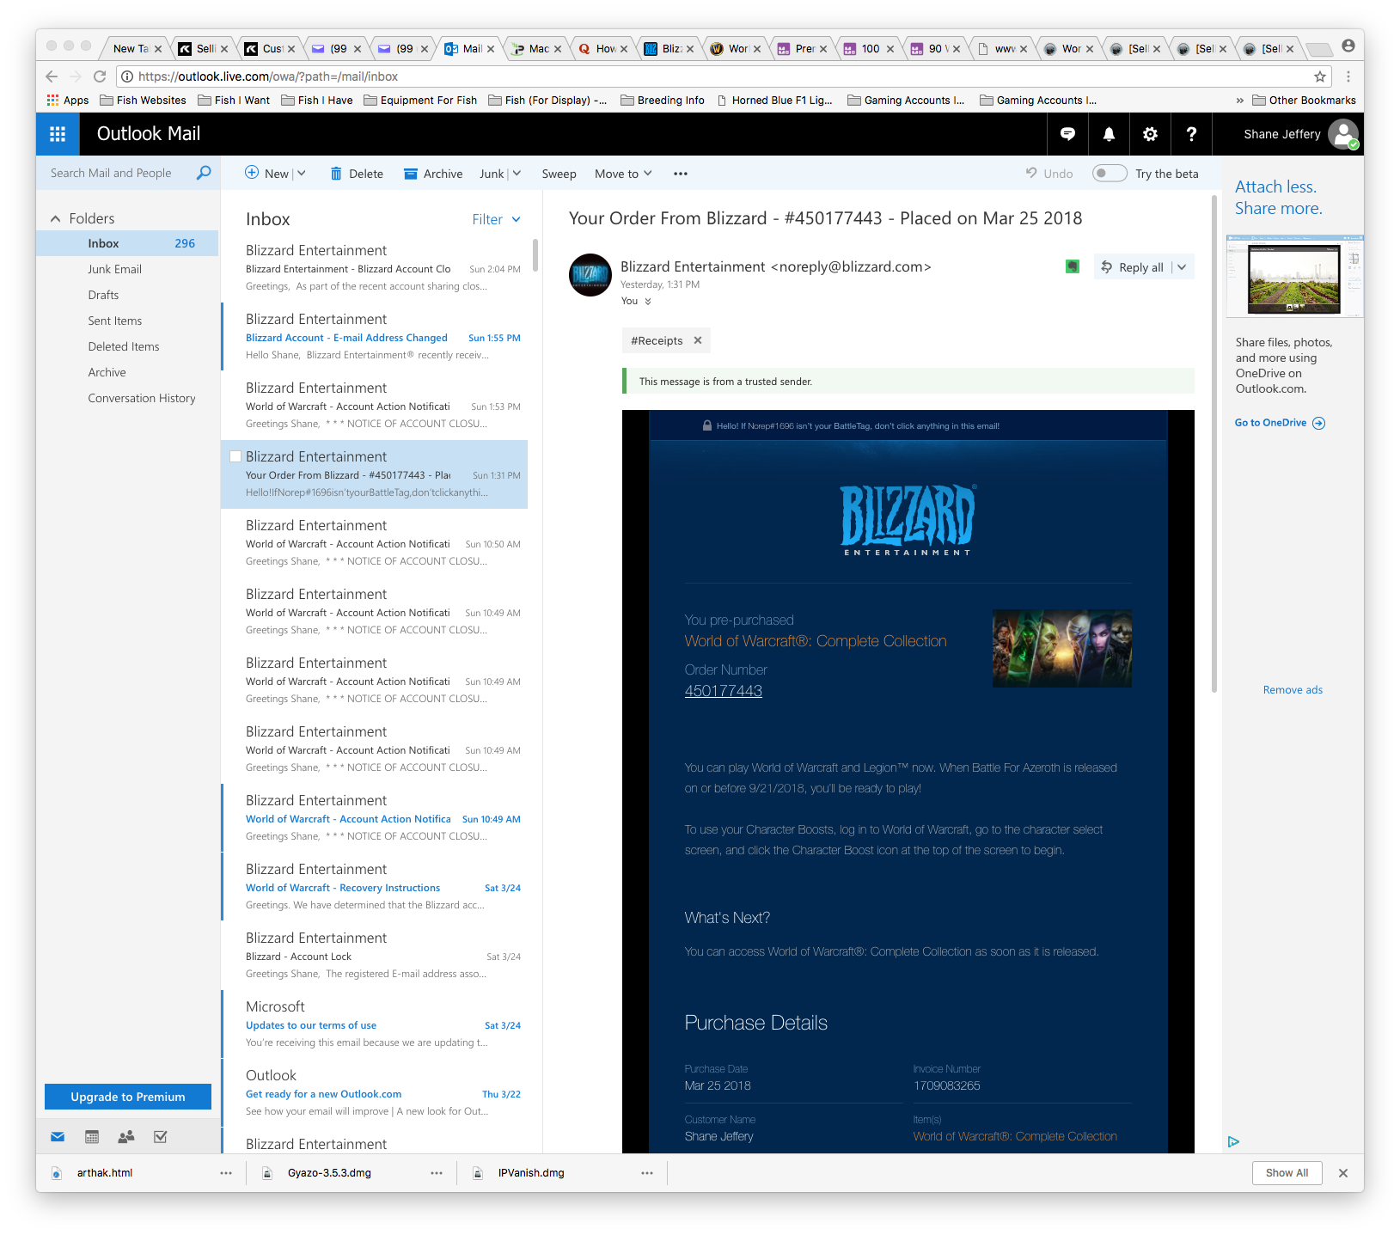The height and width of the screenshot is (1235, 1400).
Task: Open Skype chat icon in header
Action: pos(1067,134)
